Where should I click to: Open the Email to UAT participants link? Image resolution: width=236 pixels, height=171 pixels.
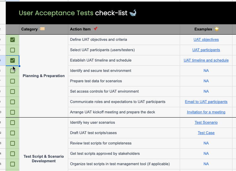(206, 102)
